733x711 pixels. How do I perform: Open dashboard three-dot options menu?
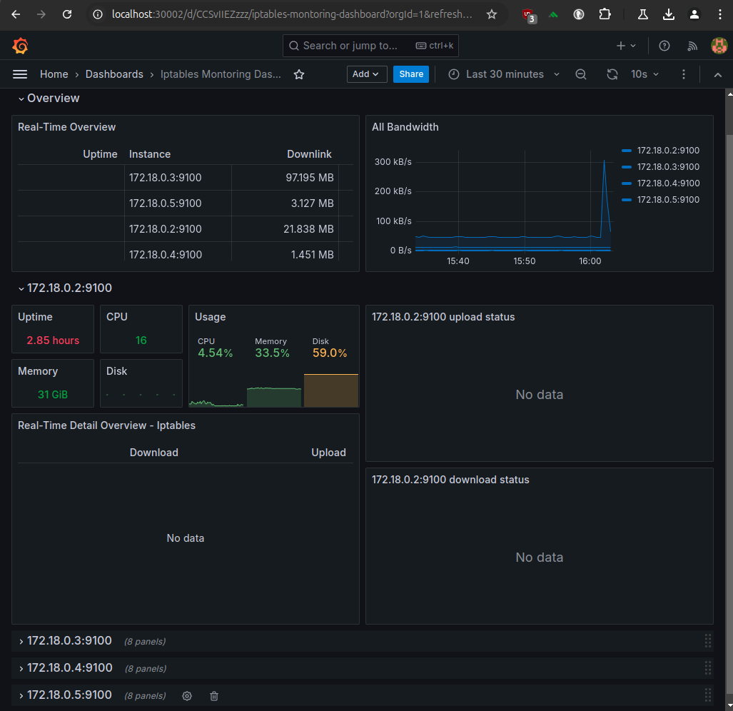684,74
